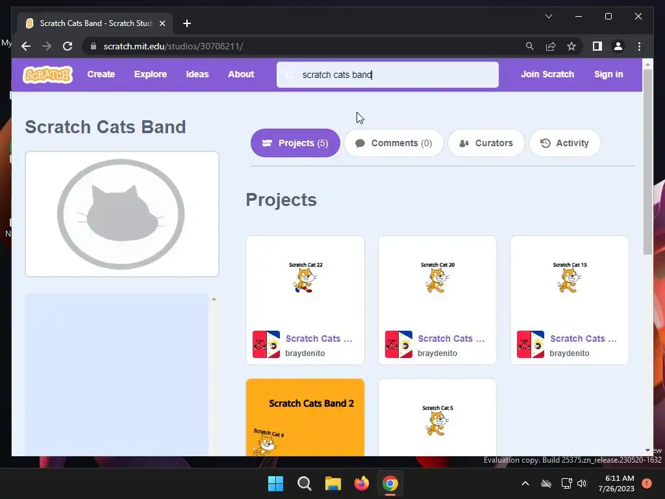The height and width of the screenshot is (499, 665).
Task: Click Join Scratch
Action: pos(547,74)
